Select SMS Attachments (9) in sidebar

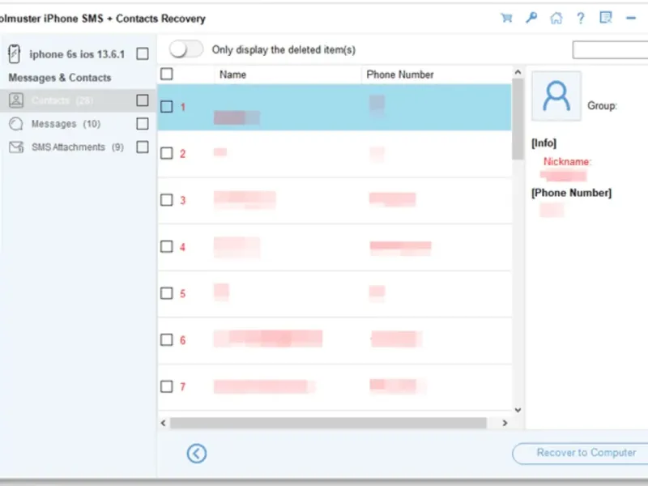pyautogui.click(x=77, y=147)
